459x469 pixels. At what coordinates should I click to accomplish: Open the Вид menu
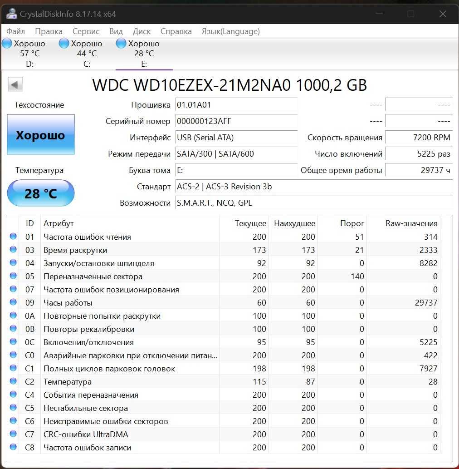tap(116, 31)
